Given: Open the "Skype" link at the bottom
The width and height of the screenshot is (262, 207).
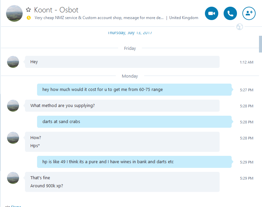Looking at the screenshot, I should click(16, 206).
